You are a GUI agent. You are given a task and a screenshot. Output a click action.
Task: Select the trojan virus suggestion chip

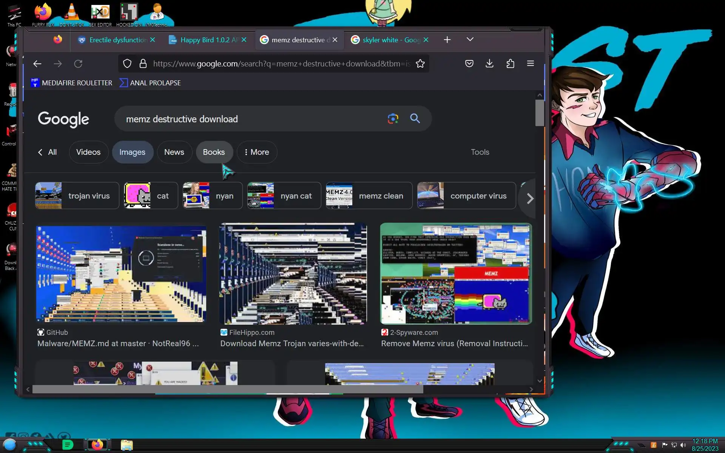[x=77, y=196]
